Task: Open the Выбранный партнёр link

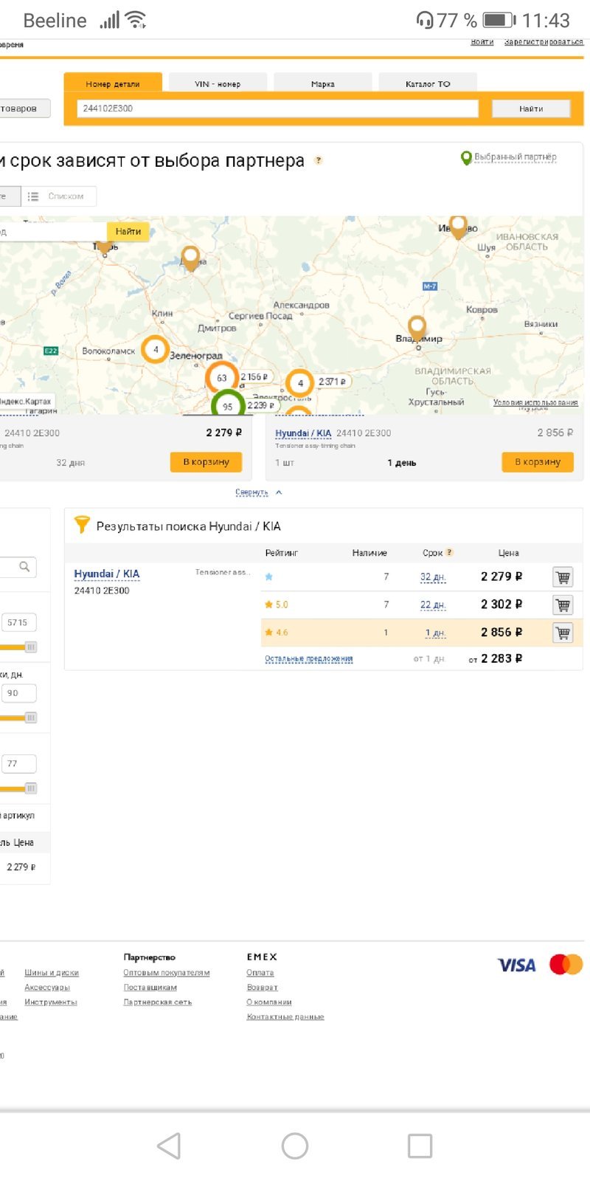Action: [x=516, y=157]
